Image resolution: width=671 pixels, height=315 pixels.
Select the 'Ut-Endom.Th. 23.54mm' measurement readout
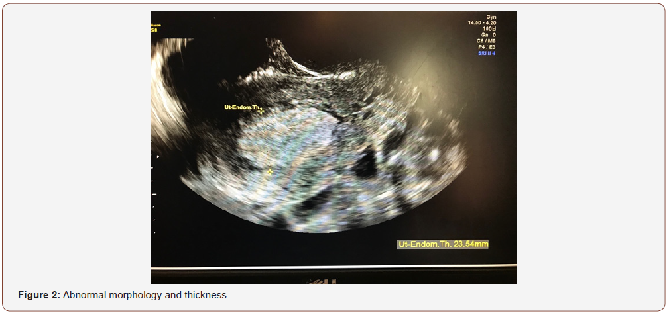click(442, 244)
